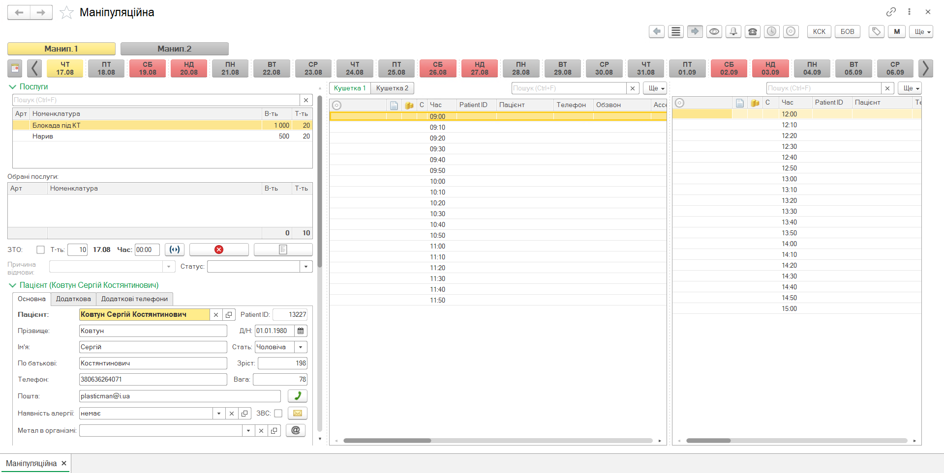Click the telephone icon in top toolbar
Viewport: 944px width, 473px height.
752,31
